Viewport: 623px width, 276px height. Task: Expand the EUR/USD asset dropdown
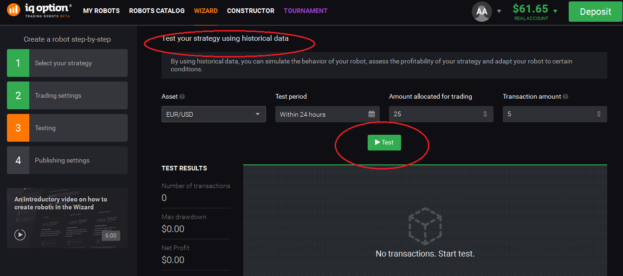[x=214, y=114]
